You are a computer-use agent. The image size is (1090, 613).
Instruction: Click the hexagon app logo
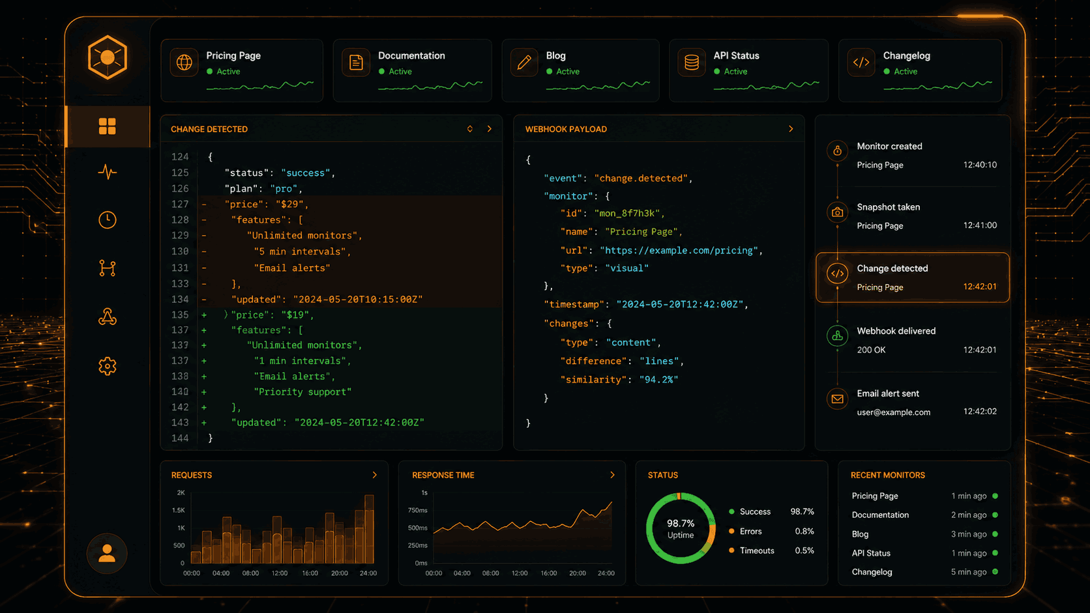108,57
